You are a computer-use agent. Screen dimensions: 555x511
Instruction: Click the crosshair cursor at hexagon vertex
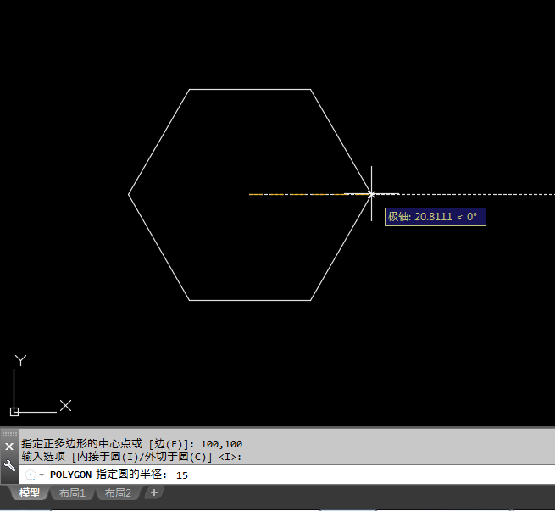(x=371, y=194)
